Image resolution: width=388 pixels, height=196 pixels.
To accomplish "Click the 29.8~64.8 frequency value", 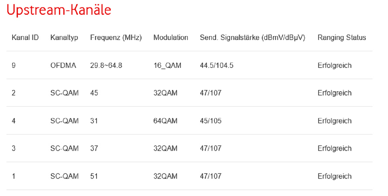I will 106,66.
